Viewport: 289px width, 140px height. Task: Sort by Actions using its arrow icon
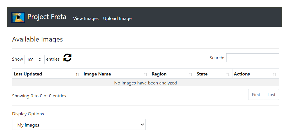pos(275,75)
